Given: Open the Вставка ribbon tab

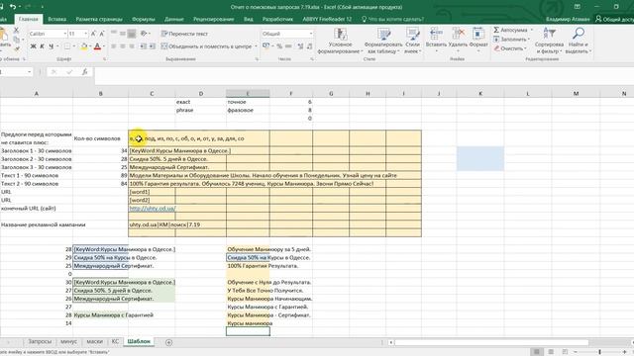Looking at the screenshot, I should 57,19.
